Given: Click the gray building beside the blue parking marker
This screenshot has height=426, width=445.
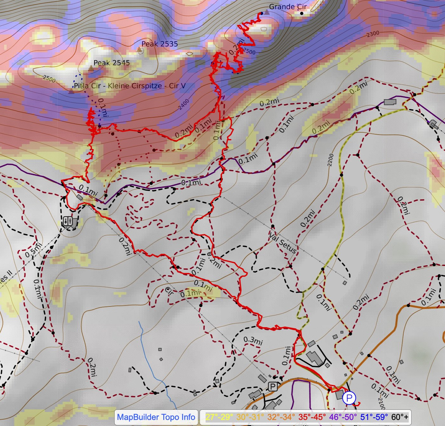Looking at the screenshot, I should 339,394.
